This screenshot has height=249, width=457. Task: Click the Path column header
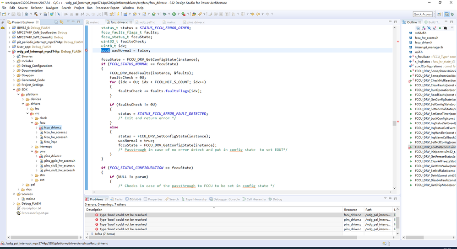pos(378,210)
